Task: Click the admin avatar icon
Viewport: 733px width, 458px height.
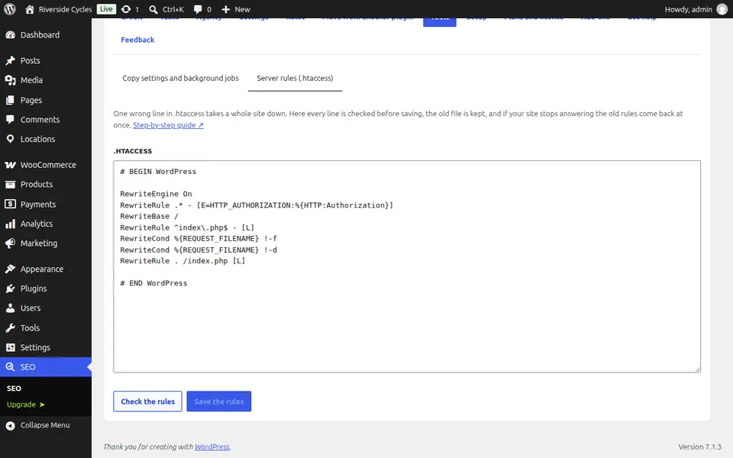Action: pyautogui.click(x=722, y=9)
